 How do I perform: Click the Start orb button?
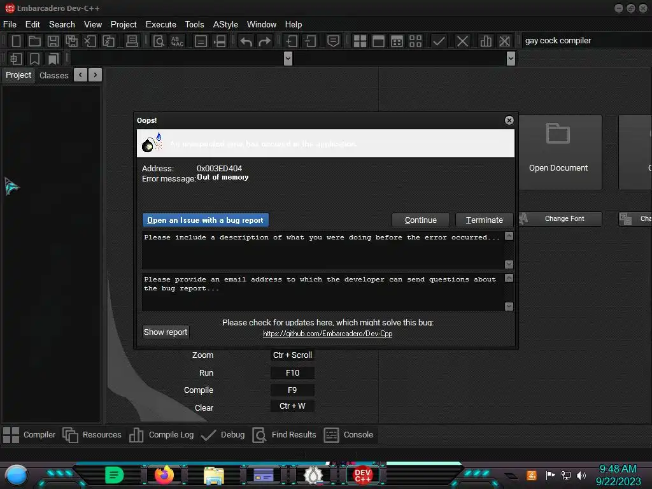tap(17, 475)
